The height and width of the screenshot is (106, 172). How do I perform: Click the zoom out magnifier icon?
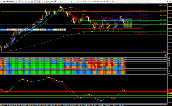(x=29, y=2)
